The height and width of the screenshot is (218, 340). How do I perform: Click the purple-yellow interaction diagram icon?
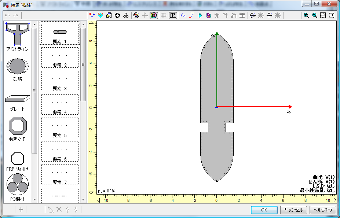pyautogui.click(x=208, y=15)
